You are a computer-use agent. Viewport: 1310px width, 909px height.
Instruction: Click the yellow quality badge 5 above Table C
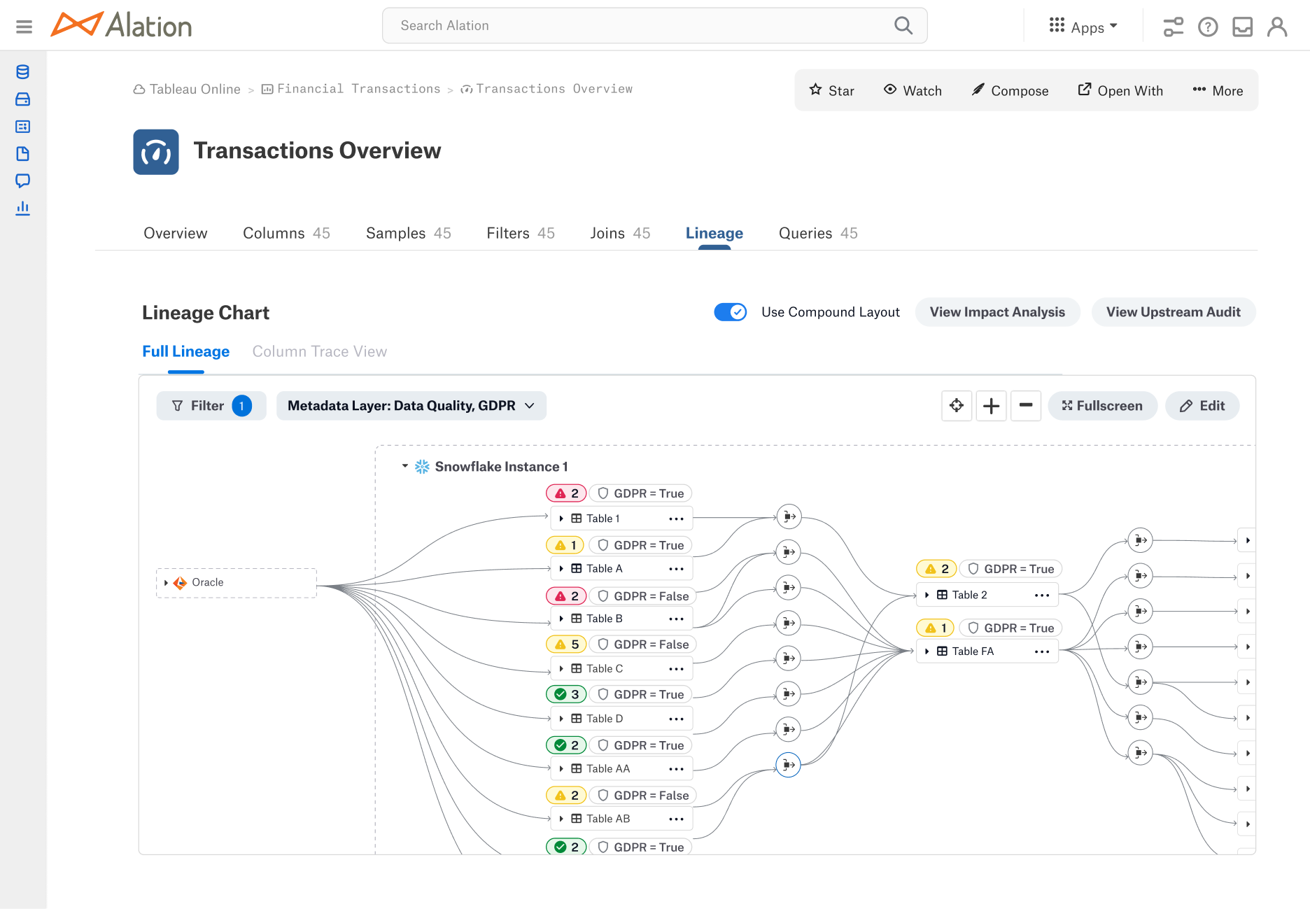click(x=566, y=644)
